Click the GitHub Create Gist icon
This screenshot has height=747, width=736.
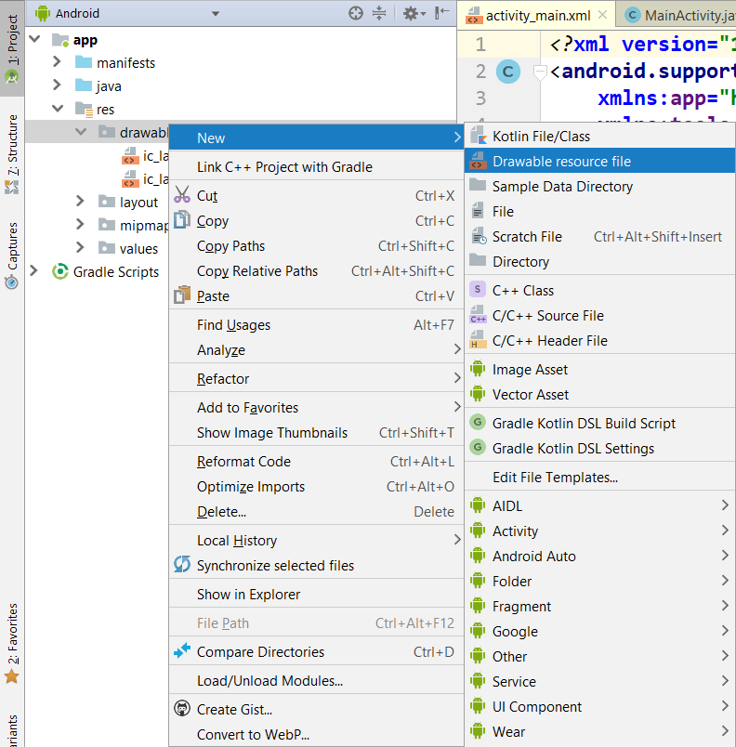[182, 708]
